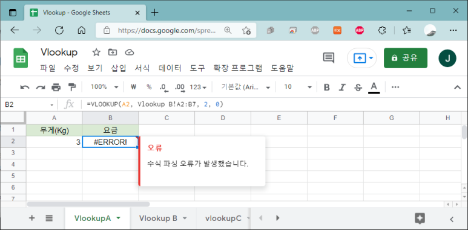Open the Explore button
The image size is (468, 230).
tap(420, 219)
